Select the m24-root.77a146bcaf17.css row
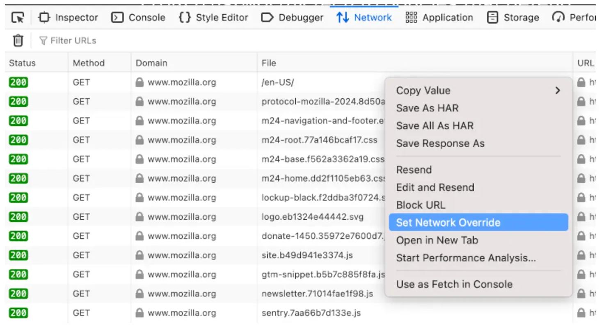This screenshot has height=332, width=606. click(319, 140)
